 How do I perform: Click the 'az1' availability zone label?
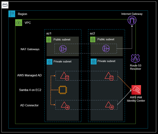[x=49, y=33]
